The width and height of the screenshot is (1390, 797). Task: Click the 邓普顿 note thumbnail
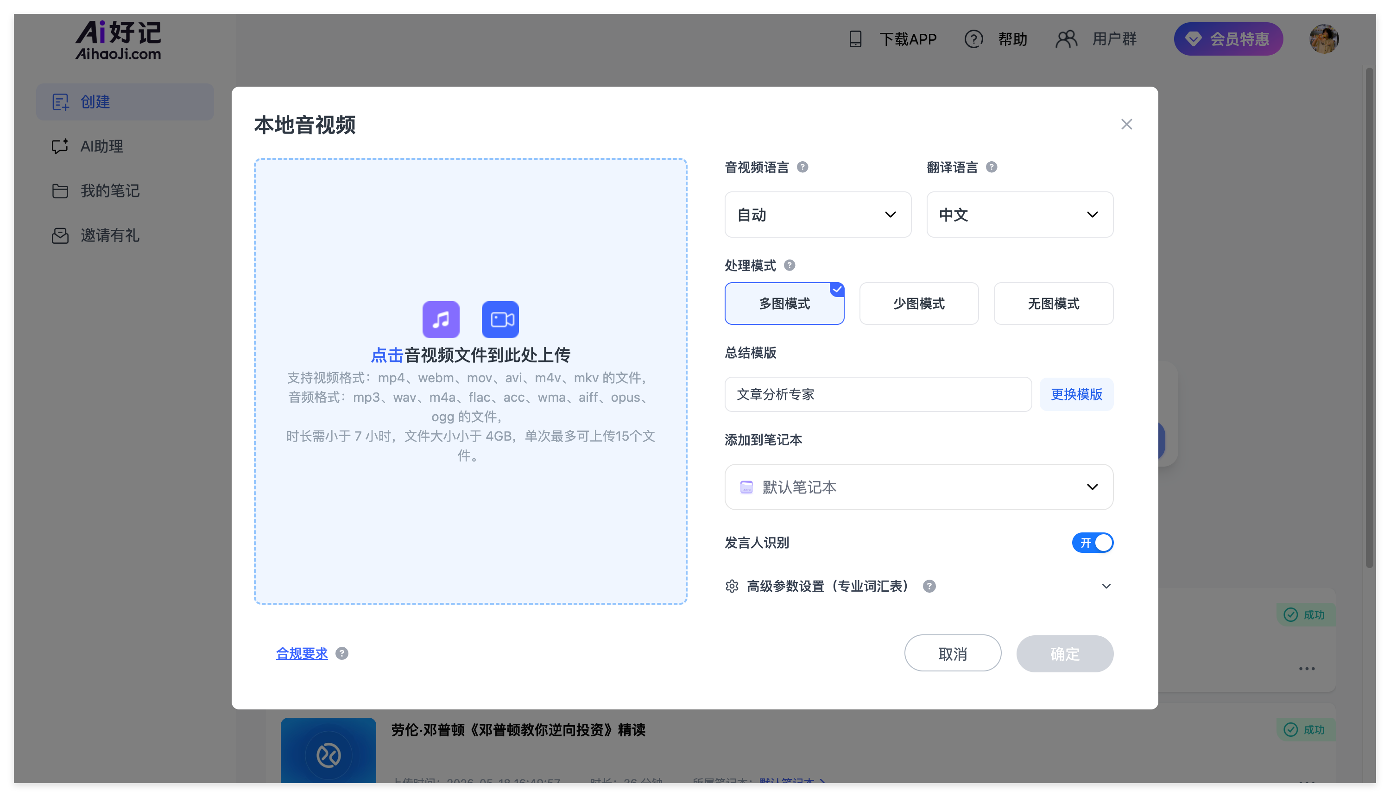tap(329, 751)
